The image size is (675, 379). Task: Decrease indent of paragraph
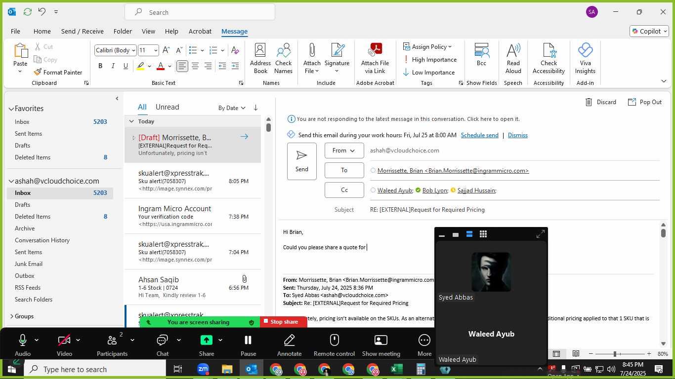point(222,66)
